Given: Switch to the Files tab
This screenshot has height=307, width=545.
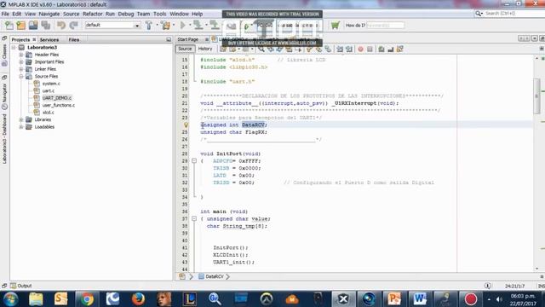Looking at the screenshot, I should pos(74,40).
